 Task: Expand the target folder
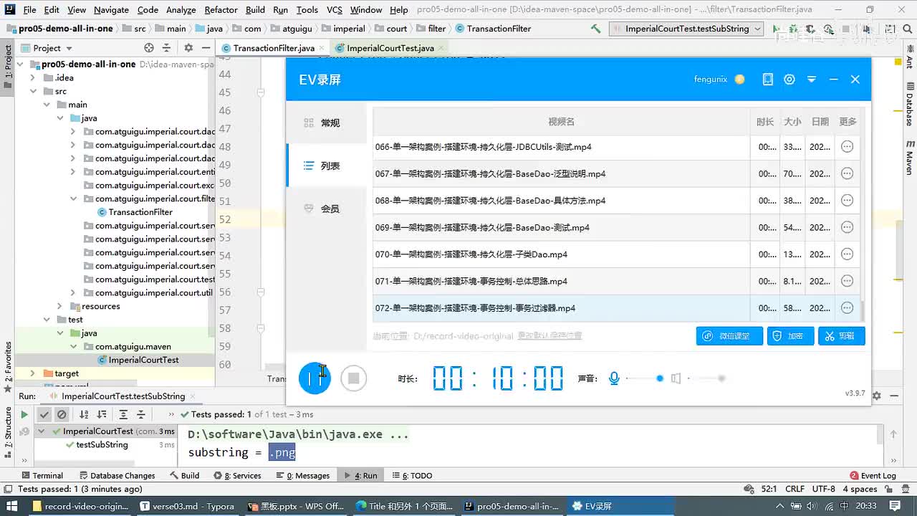(33, 373)
